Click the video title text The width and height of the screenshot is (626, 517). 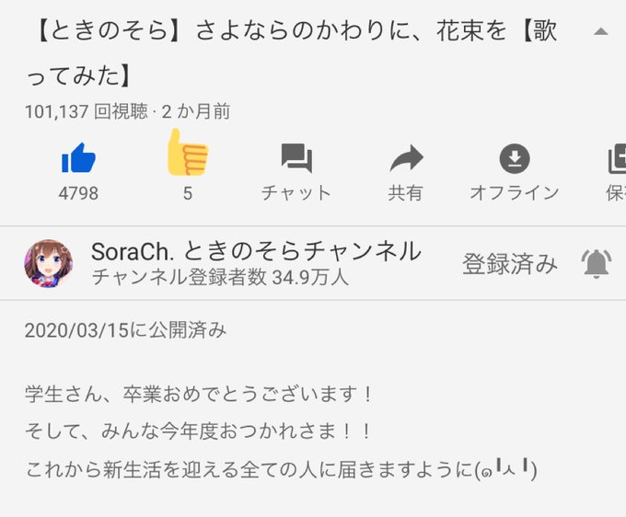click(x=292, y=53)
